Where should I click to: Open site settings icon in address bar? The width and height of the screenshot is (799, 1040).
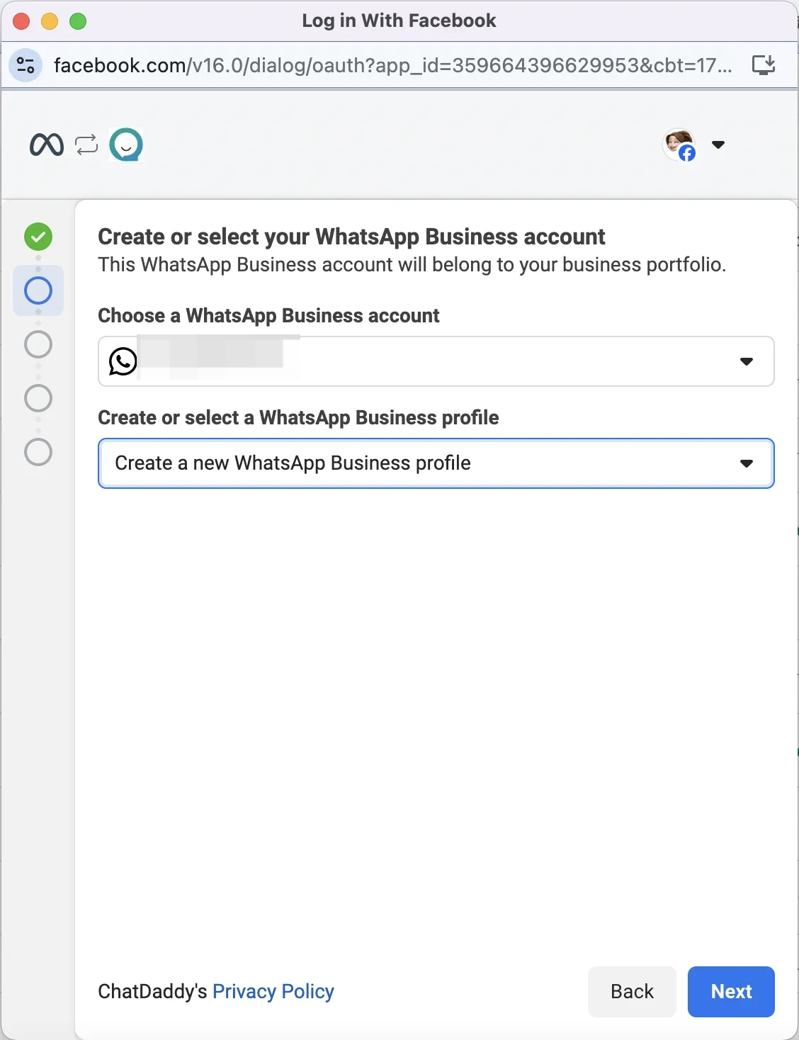[x=25, y=65]
